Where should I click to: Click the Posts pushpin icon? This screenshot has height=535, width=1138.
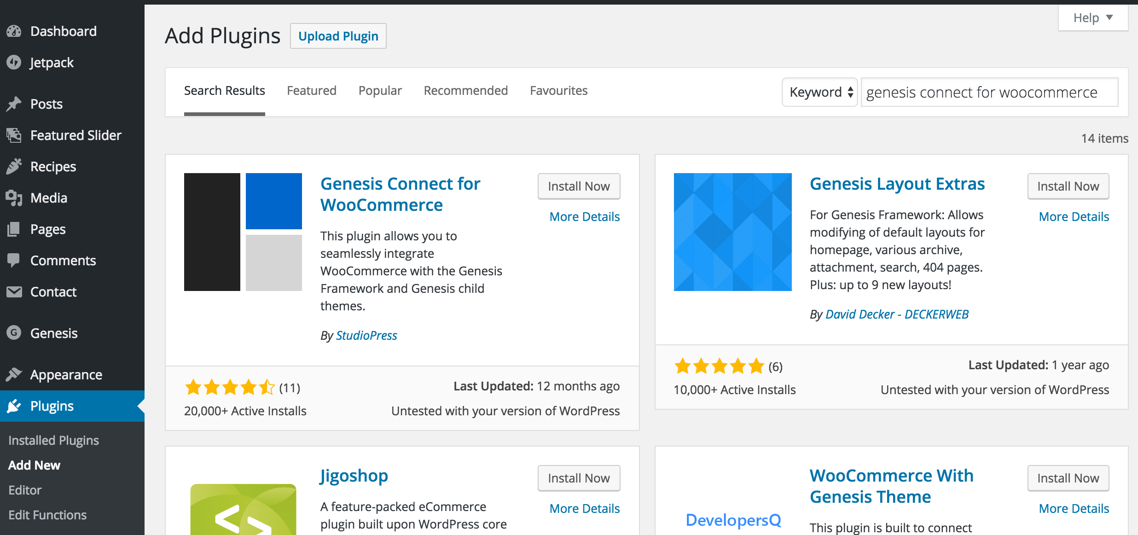tap(14, 104)
